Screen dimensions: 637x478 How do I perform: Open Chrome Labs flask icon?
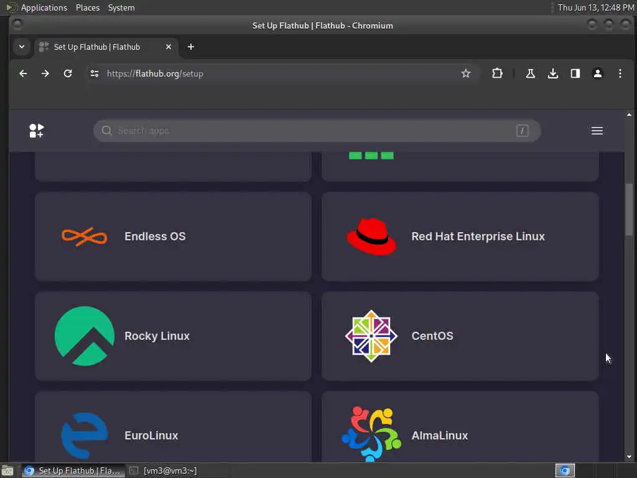tap(530, 73)
